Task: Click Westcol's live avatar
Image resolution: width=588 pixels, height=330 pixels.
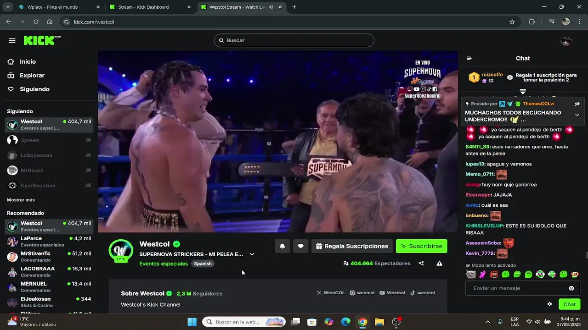Action: pos(121,251)
